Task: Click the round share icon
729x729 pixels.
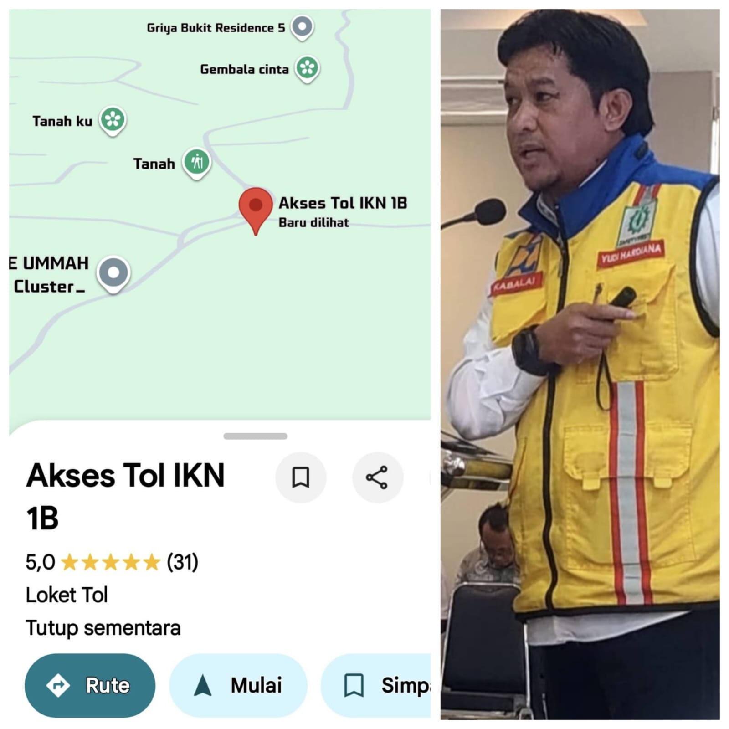Action: [377, 477]
